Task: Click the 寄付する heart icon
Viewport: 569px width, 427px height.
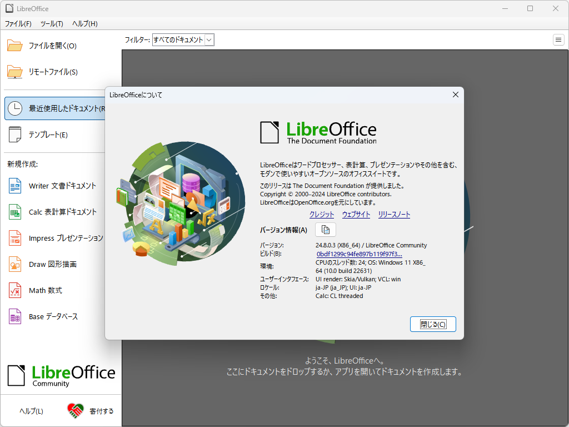Action: [76, 410]
